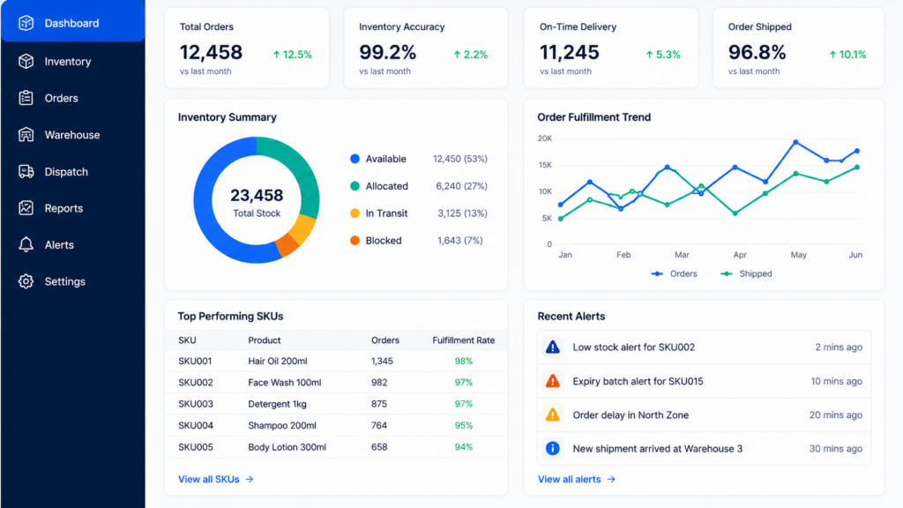
Task: Open the View all SKUs link
Action: click(x=215, y=479)
